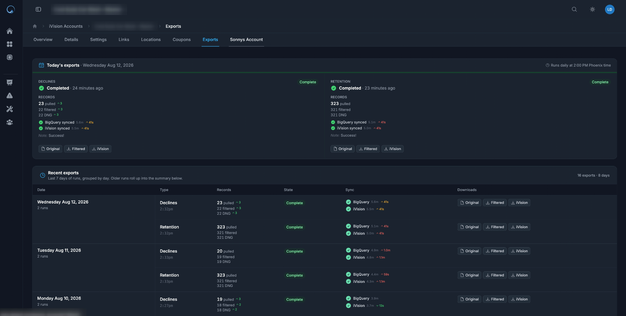
Task: Click the Complete badge in Declines card
Action: 308,82
